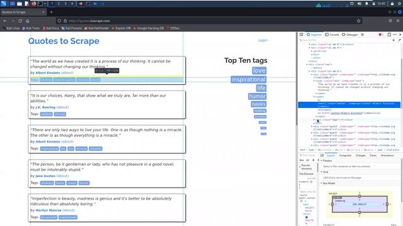403x226 pixels.
Task: Open the Kali applications menu icon
Action: coord(3,3)
